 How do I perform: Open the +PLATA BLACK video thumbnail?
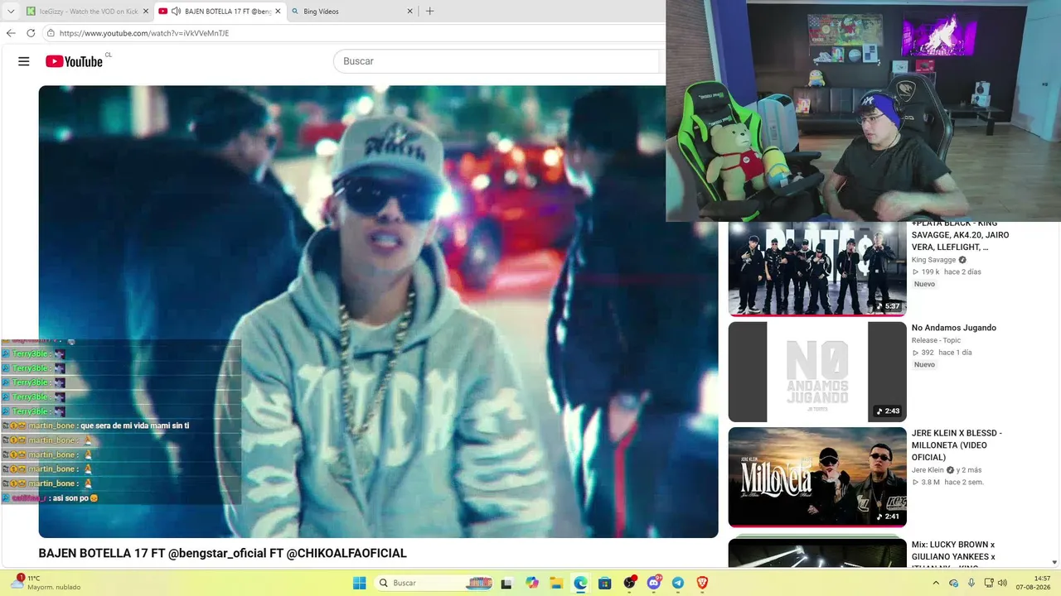pos(817,268)
